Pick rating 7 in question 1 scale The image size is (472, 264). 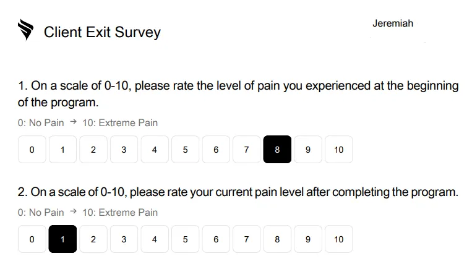[x=247, y=150]
